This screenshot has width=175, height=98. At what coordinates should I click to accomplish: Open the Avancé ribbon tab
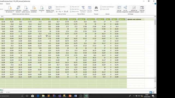(8, 4)
